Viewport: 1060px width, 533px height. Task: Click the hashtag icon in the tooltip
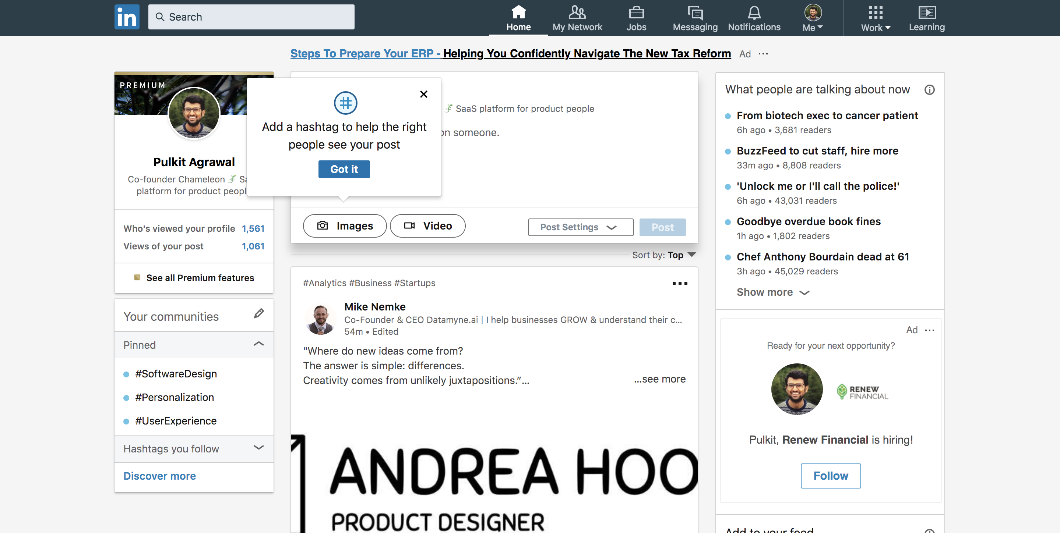point(345,103)
